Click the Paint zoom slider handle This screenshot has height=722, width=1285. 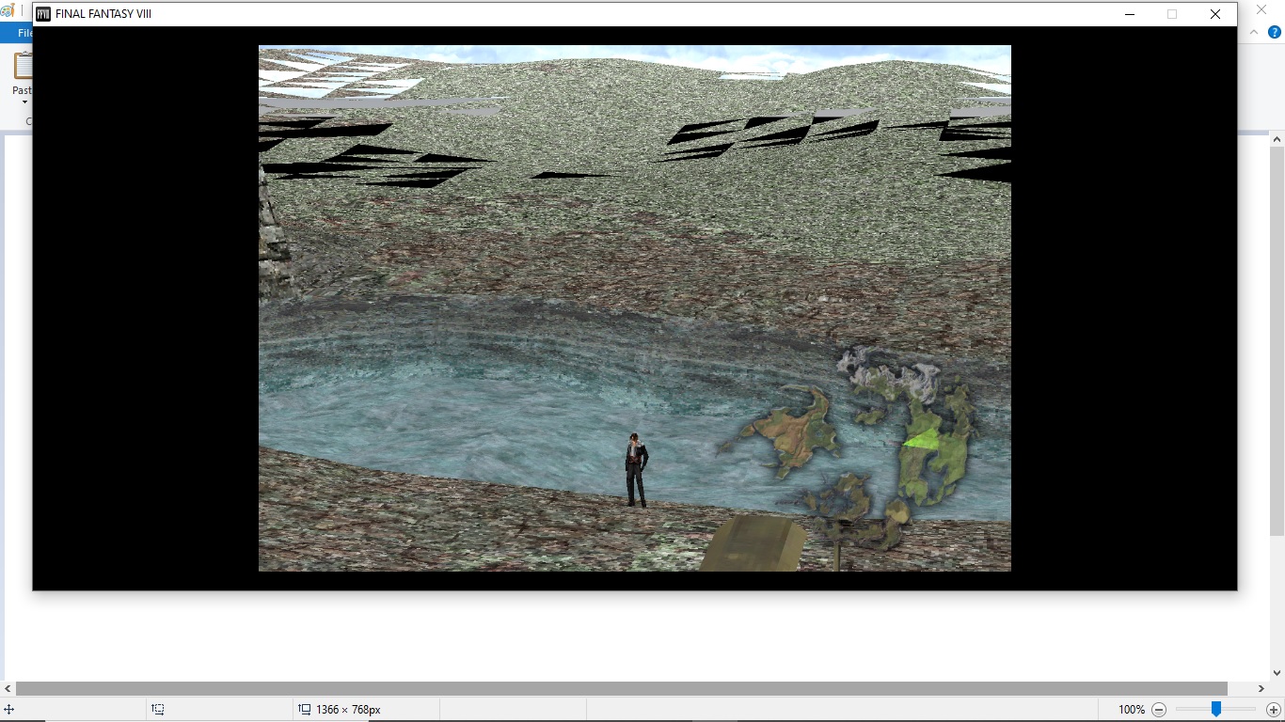[1216, 710]
